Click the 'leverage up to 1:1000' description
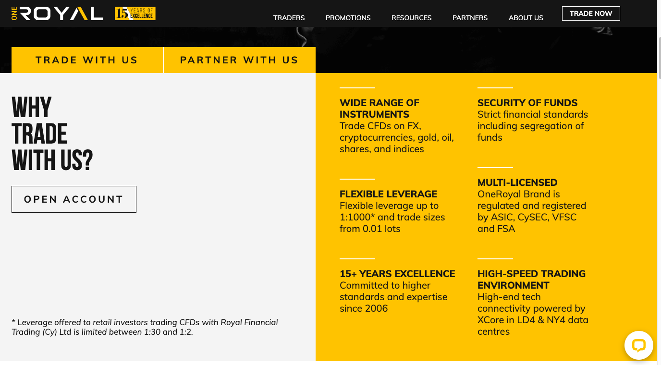The width and height of the screenshot is (661, 365). tap(392, 217)
